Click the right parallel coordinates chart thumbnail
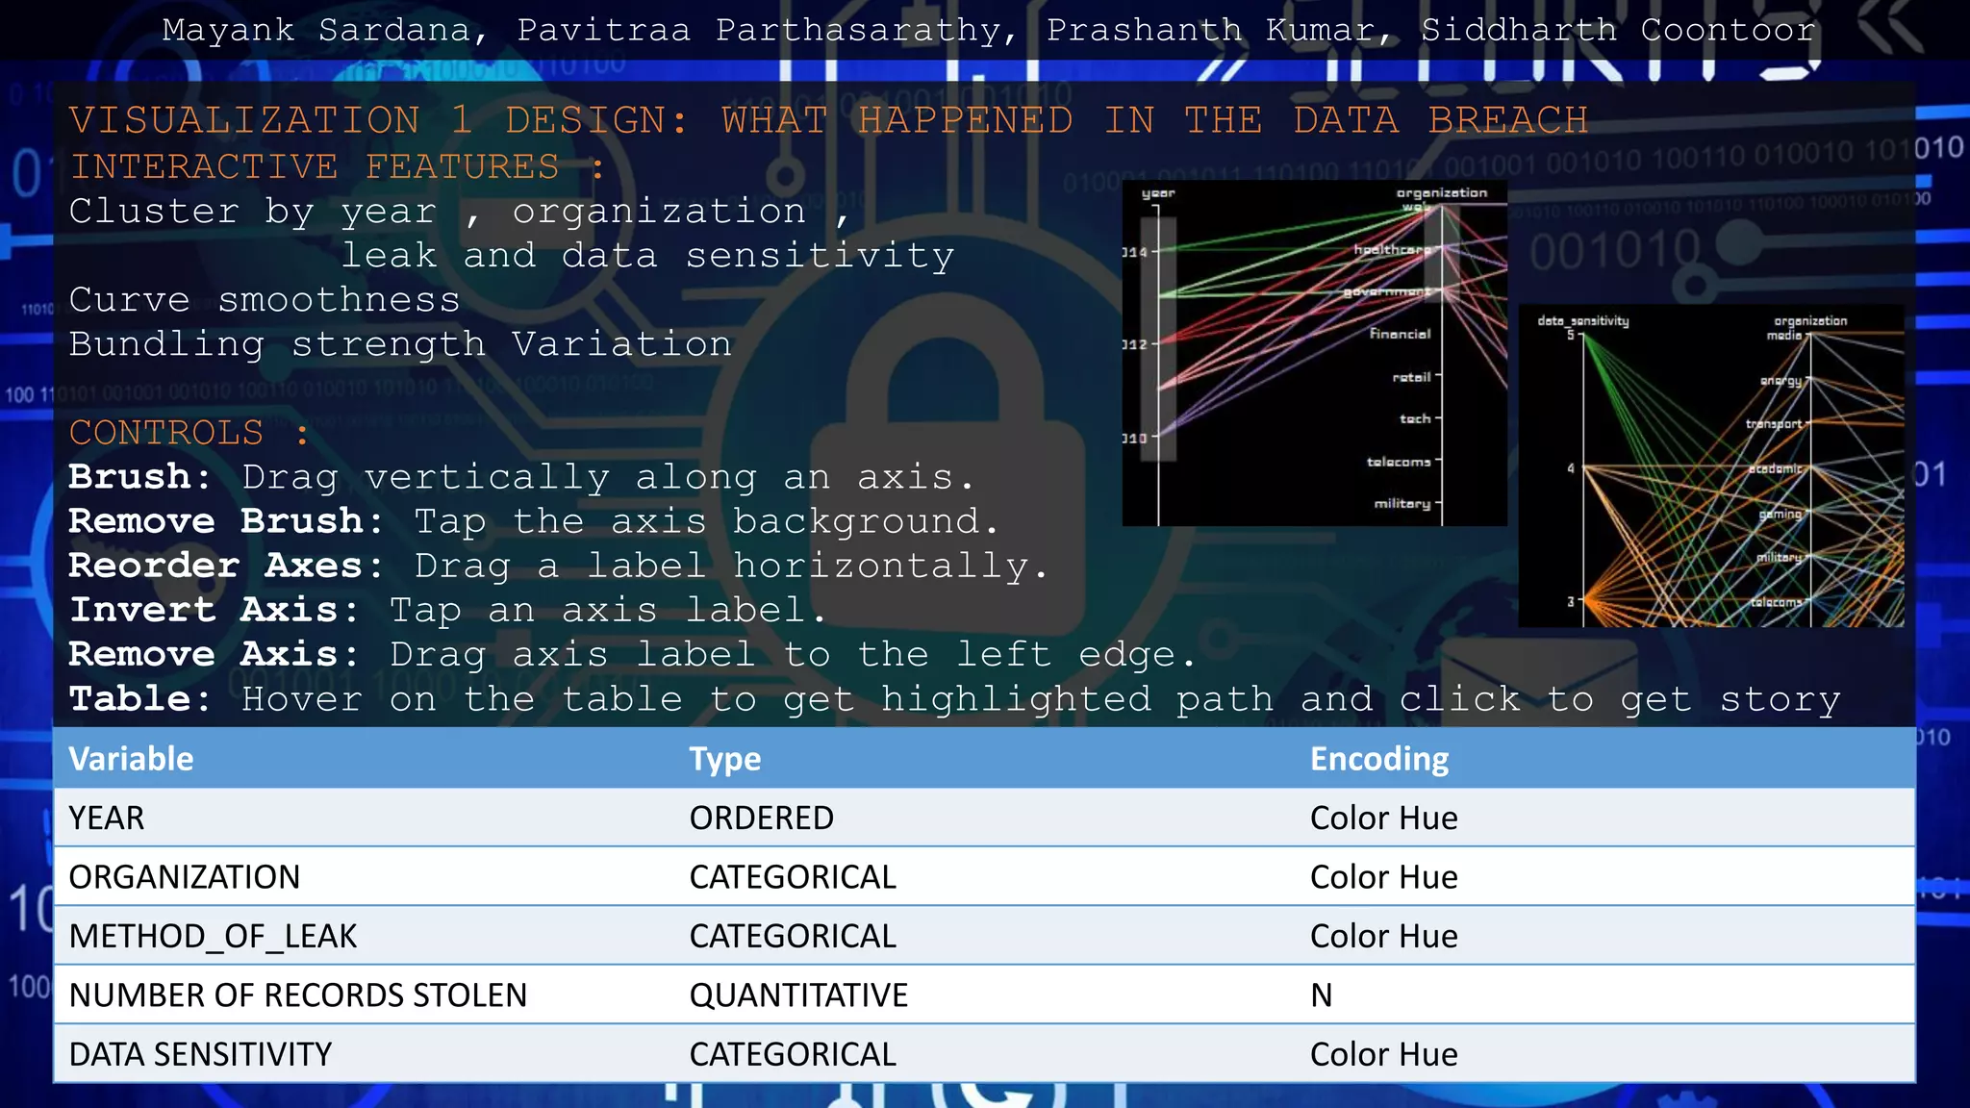 point(1710,466)
